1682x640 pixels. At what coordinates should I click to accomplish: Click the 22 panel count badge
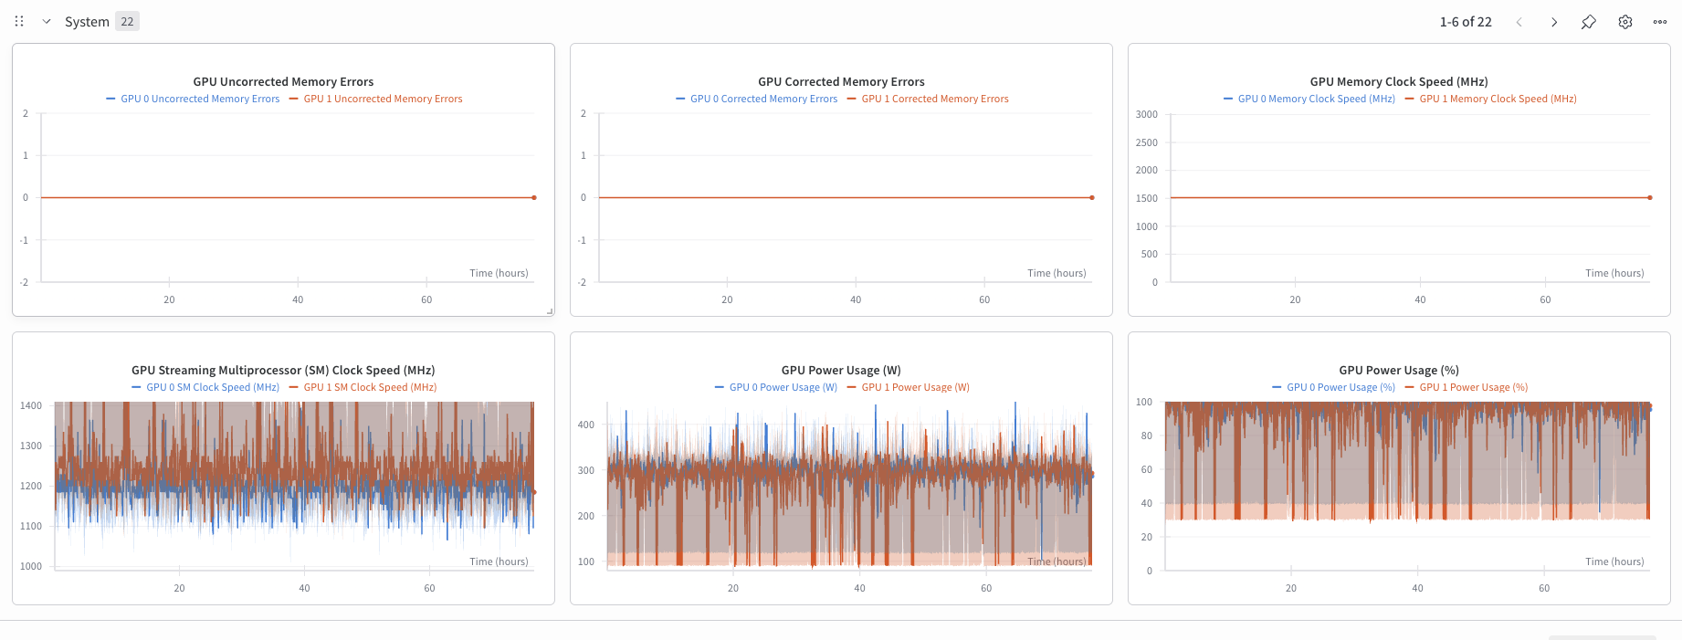pyautogui.click(x=127, y=22)
